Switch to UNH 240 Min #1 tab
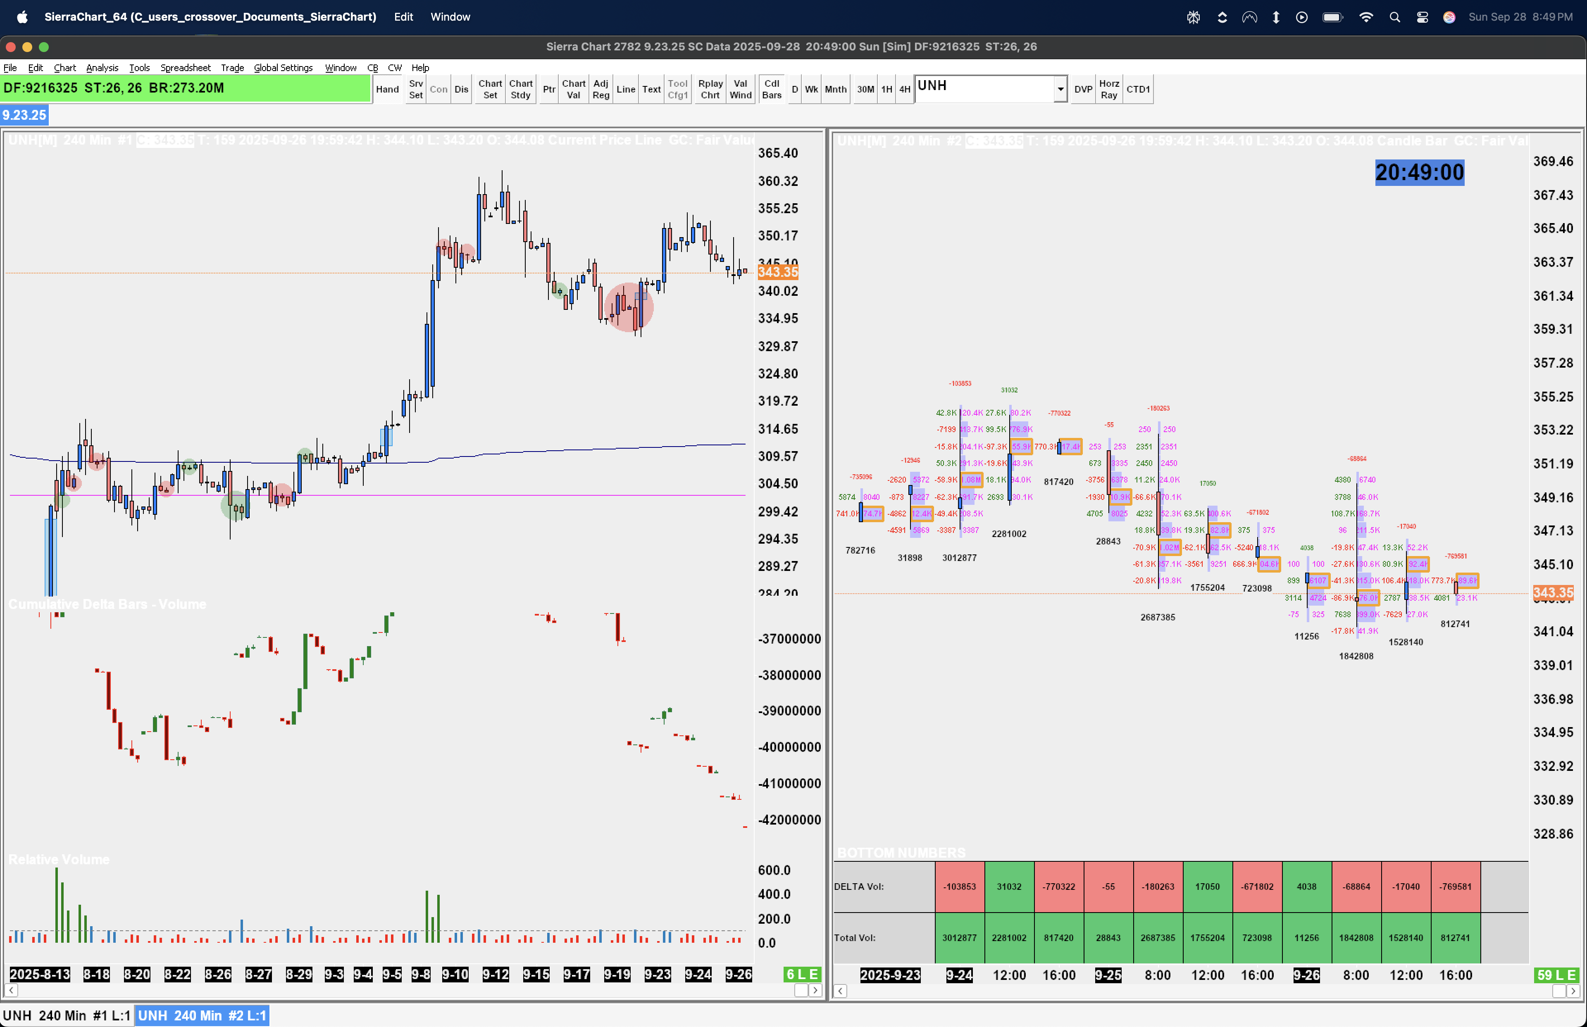Screen dimensions: 1587x1027 [66, 1015]
